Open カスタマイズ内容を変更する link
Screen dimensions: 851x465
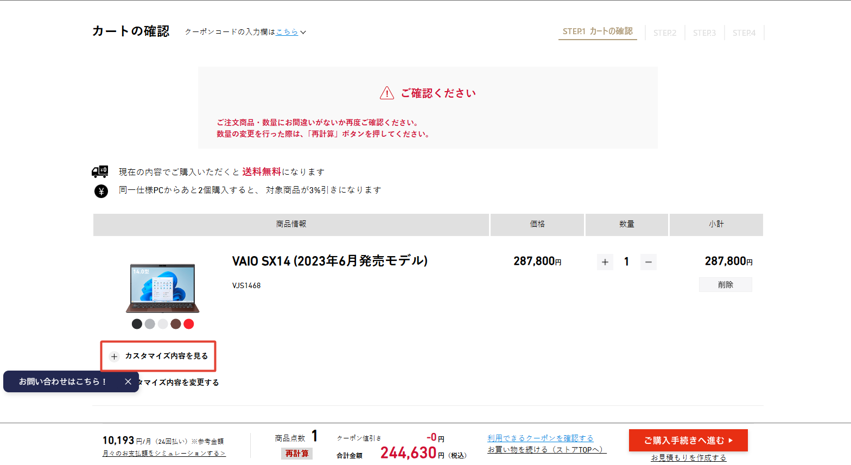click(x=179, y=383)
